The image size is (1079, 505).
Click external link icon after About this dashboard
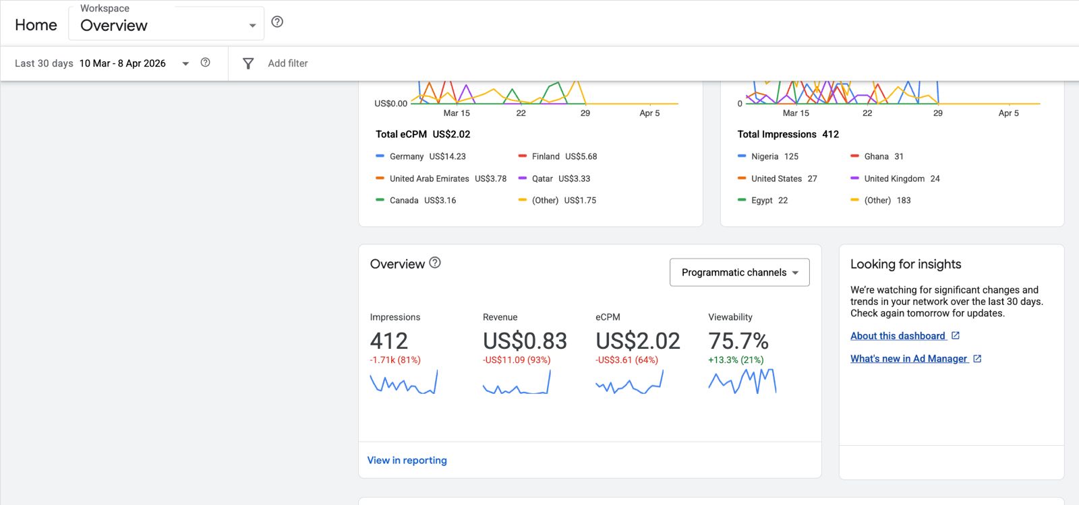956,335
